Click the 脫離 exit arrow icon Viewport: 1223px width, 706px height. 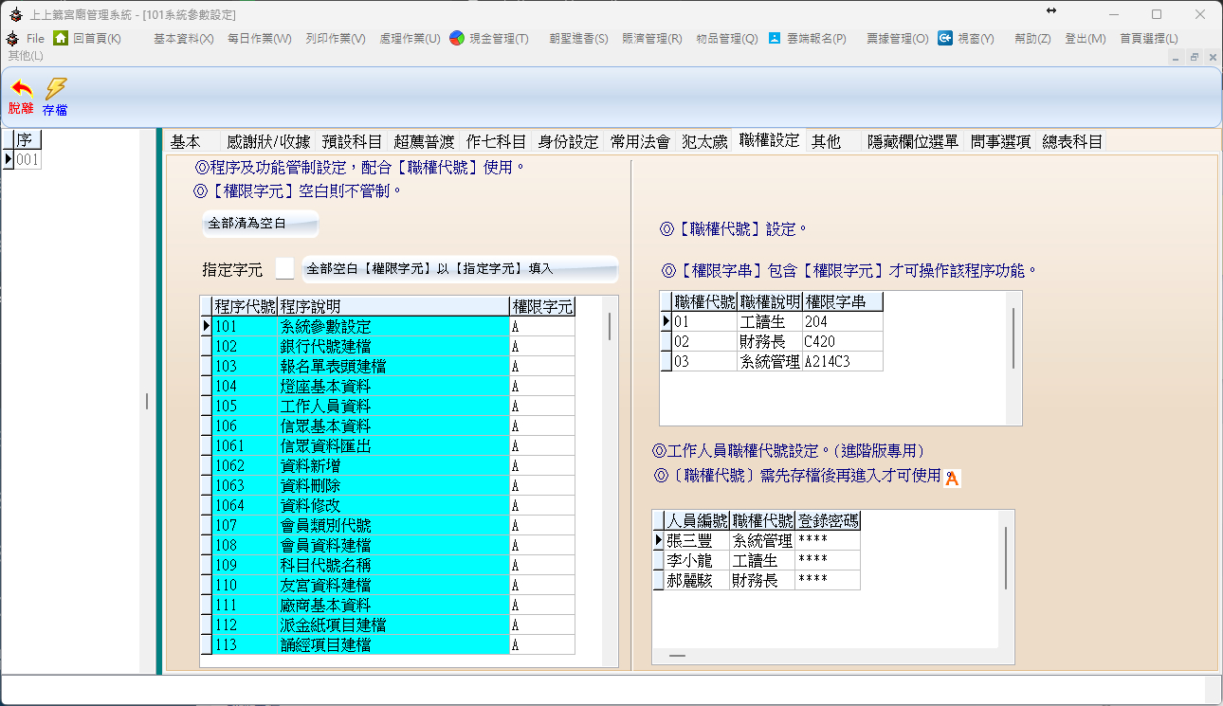20,91
